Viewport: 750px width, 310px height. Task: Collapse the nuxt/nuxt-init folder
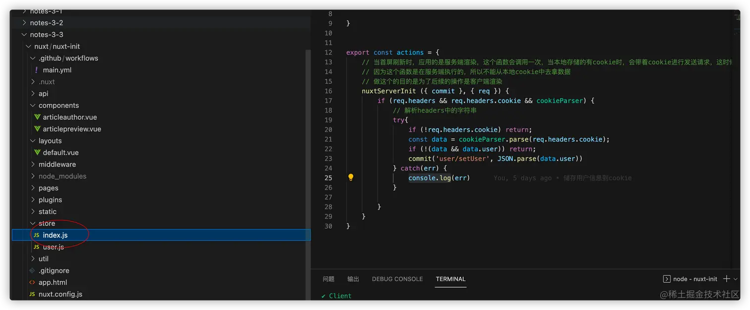point(28,47)
